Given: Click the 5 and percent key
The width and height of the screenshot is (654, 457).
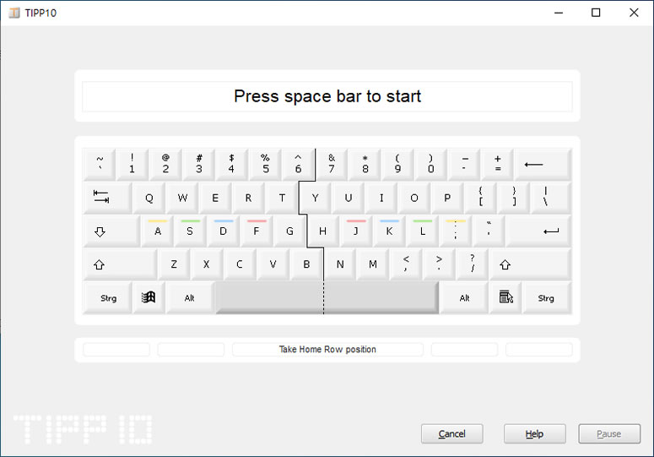Looking at the screenshot, I should click(265, 165).
